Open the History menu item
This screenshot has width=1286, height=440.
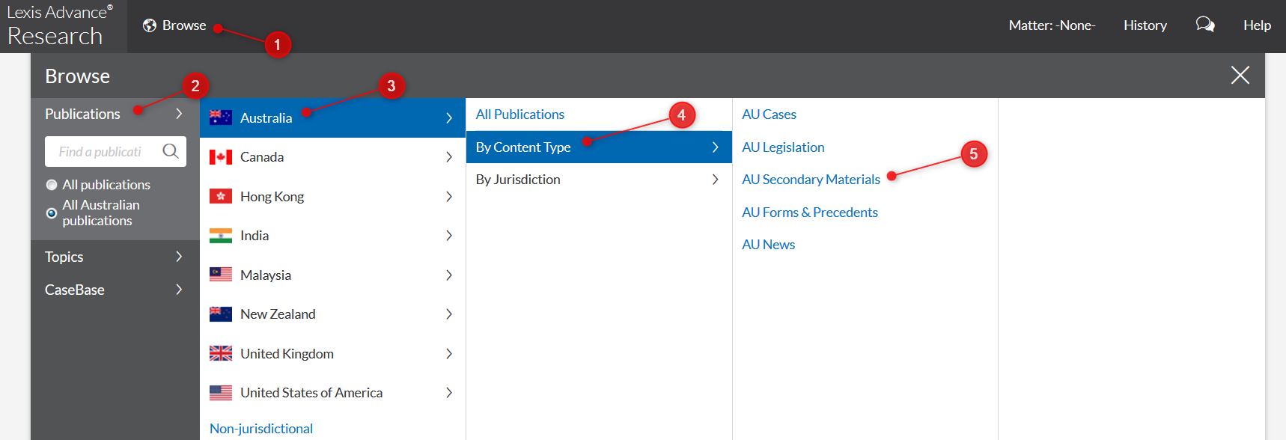point(1145,25)
